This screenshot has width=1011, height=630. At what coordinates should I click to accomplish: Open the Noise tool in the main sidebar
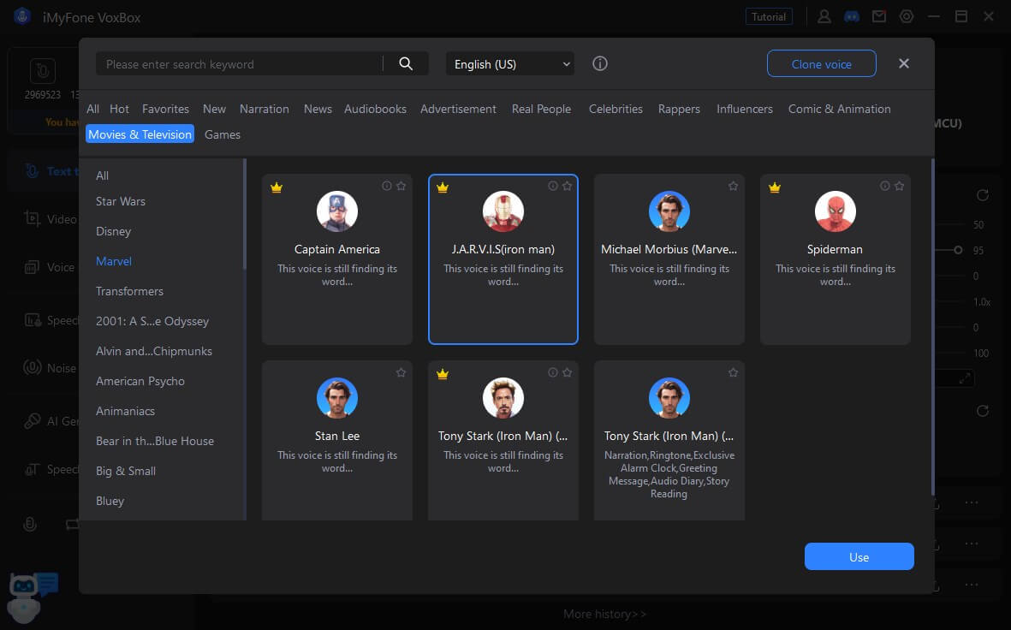[50, 367]
